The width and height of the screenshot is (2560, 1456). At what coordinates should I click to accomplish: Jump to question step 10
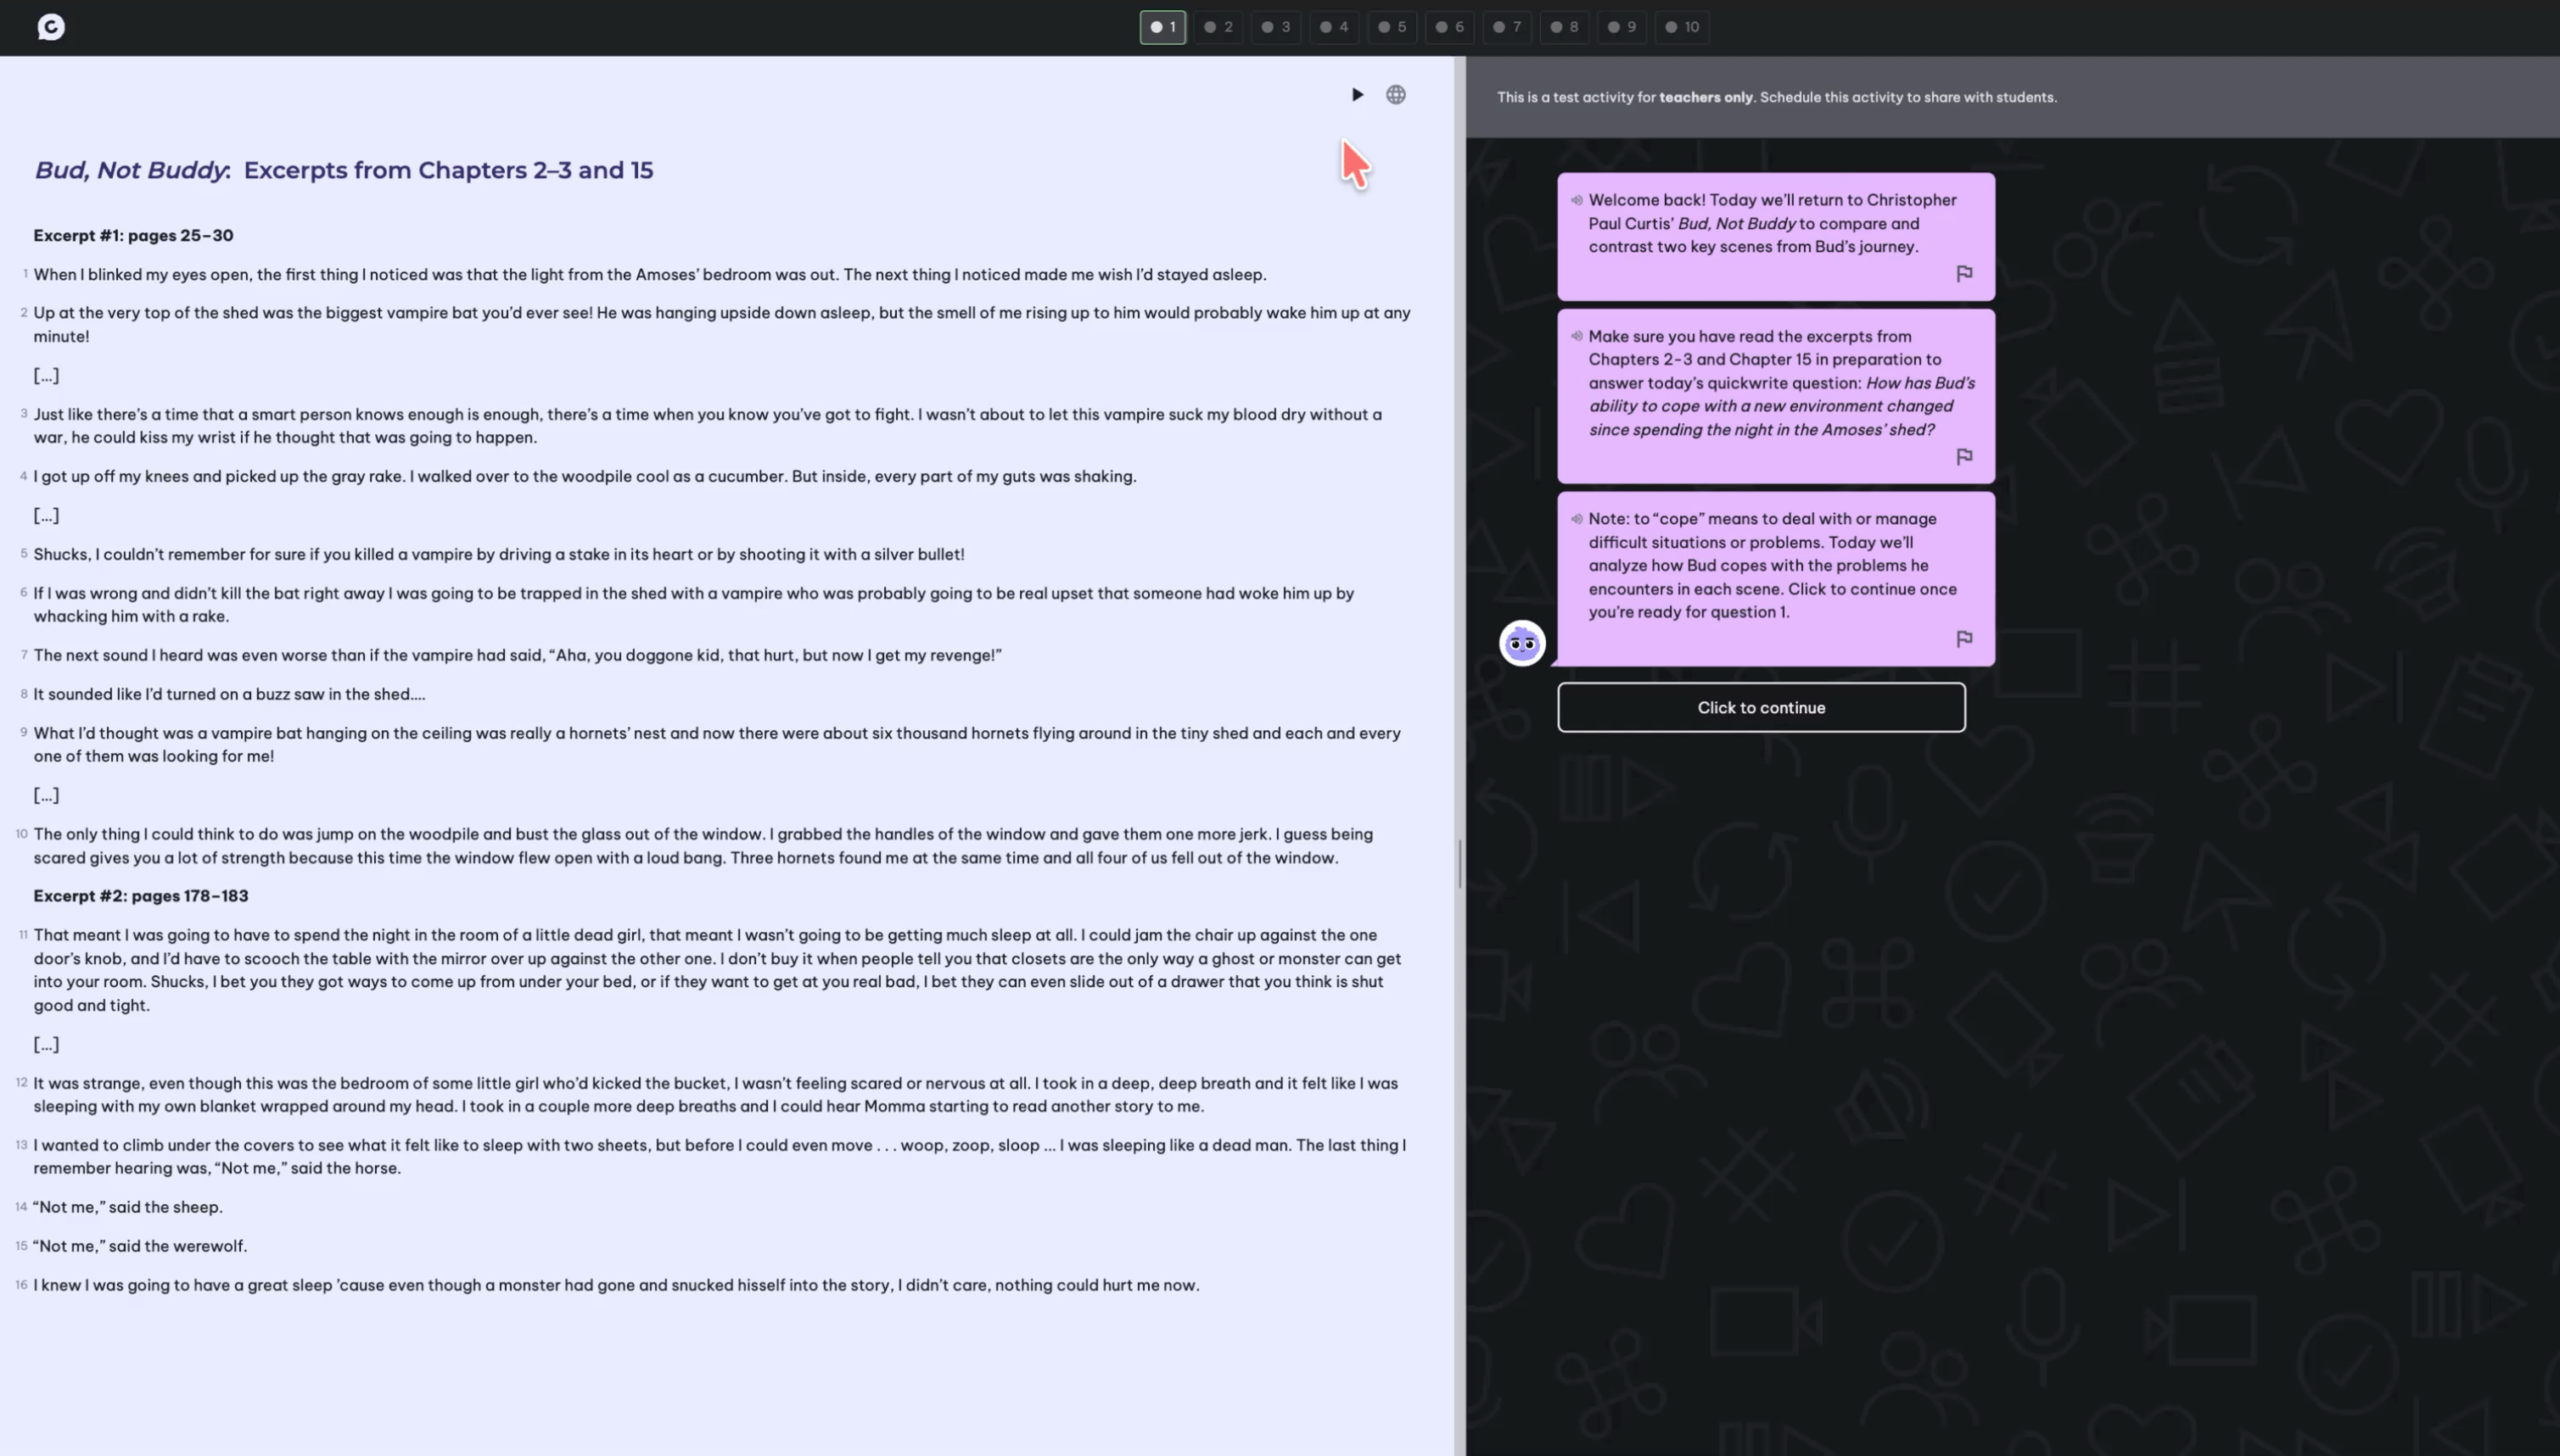(x=1682, y=27)
